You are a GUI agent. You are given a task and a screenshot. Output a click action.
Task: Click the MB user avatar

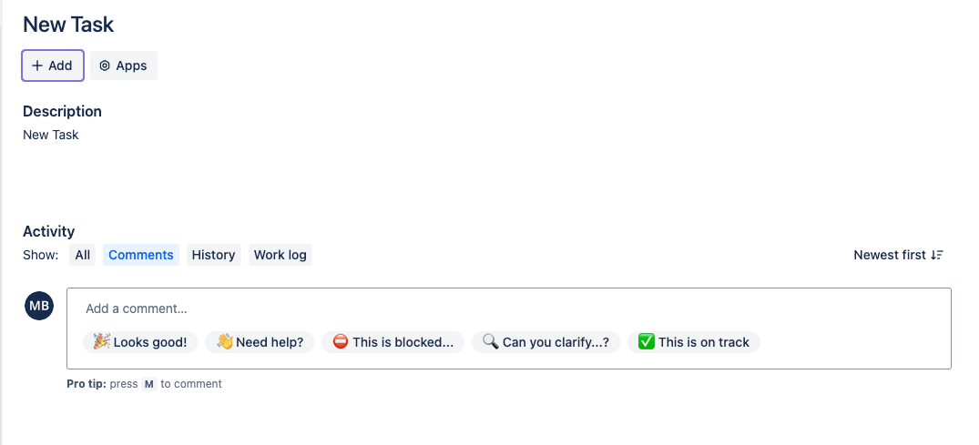pos(39,307)
